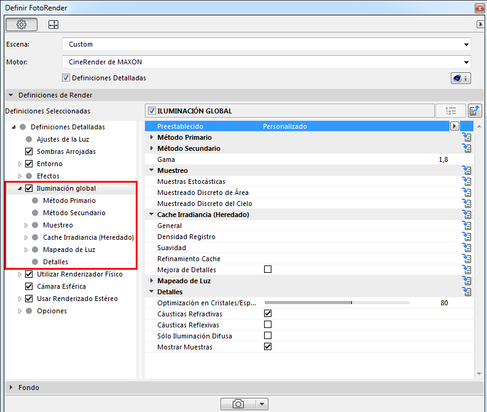The width and height of the screenshot is (487, 412).
Task: Collapse Iluminación global tree node
Action: [x=20, y=188]
